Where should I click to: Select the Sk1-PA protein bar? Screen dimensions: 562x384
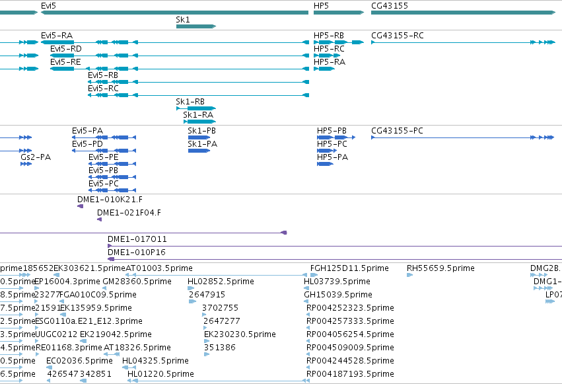point(199,151)
